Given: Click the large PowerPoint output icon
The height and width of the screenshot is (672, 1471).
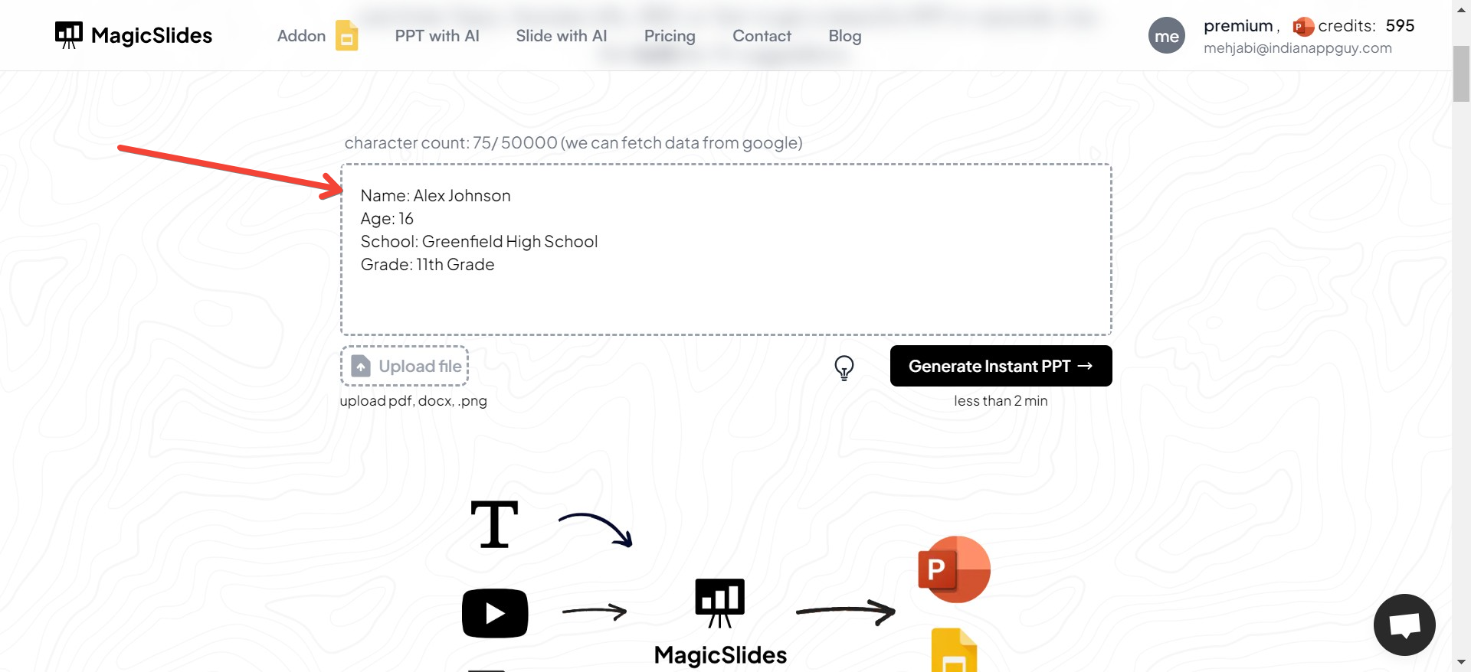Looking at the screenshot, I should (954, 569).
